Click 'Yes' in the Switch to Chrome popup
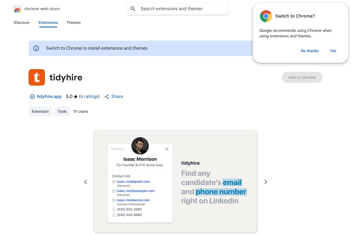Viewport: 351px width, 234px height. pyautogui.click(x=333, y=51)
